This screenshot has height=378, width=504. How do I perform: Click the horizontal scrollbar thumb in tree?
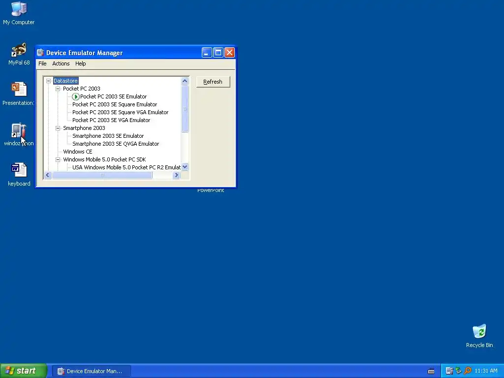point(102,175)
